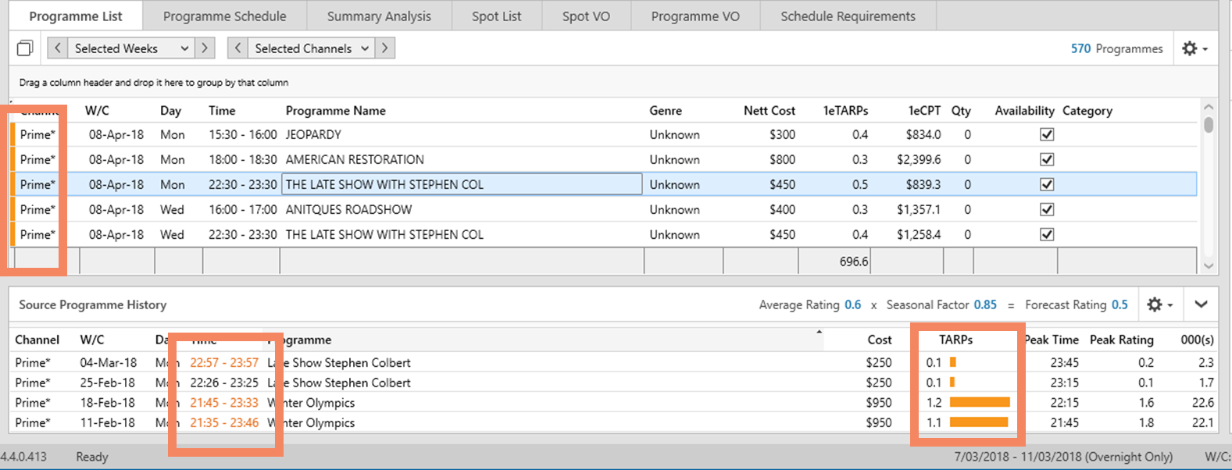Sort by the Genre column header
The width and height of the screenshot is (1232, 470).
click(x=666, y=111)
